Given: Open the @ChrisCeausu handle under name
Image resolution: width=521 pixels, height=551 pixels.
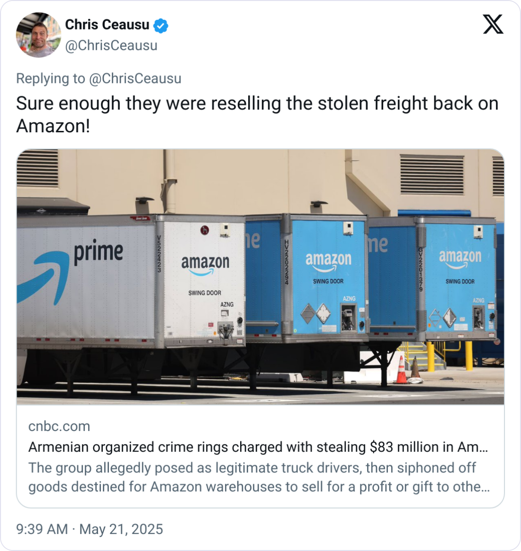Looking at the screenshot, I should (111, 46).
